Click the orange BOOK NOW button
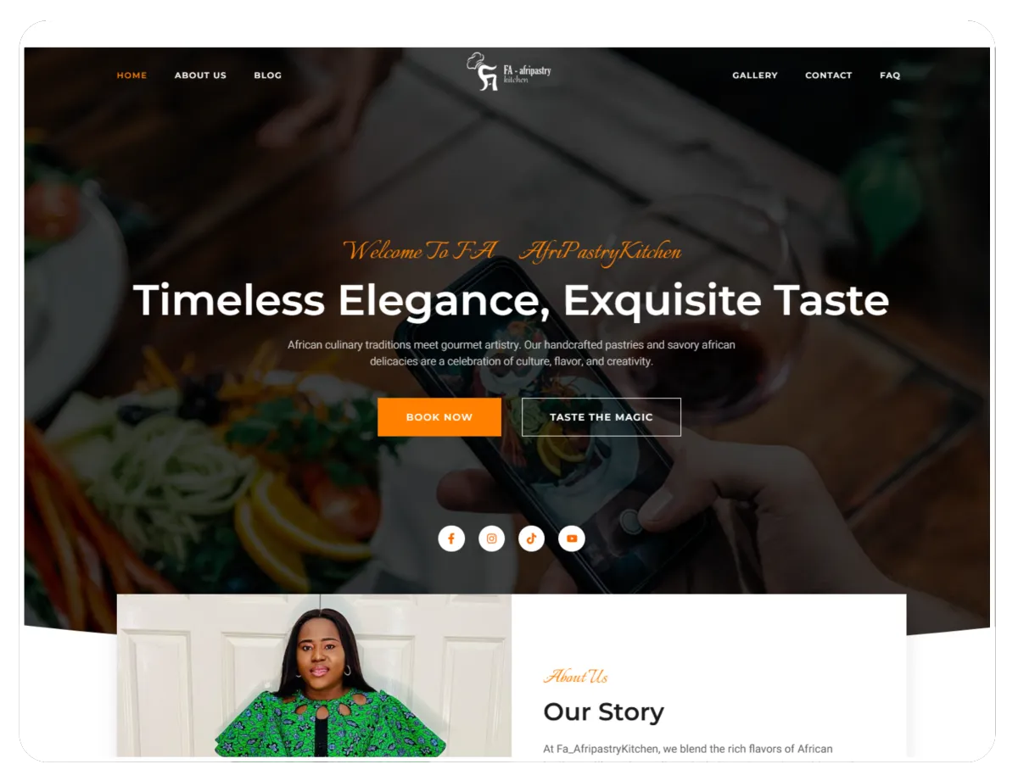 coord(439,417)
